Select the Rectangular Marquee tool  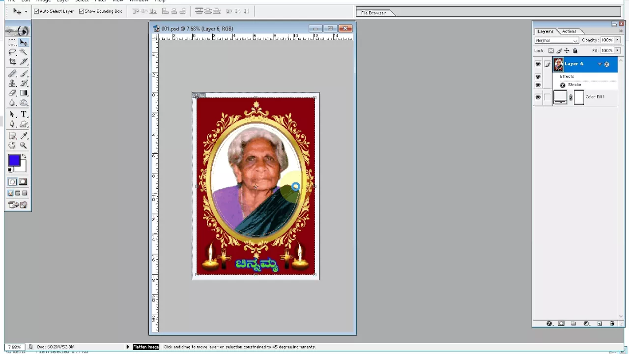point(12,43)
